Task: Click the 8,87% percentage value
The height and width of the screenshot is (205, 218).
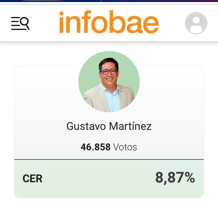Action: pos(175,178)
